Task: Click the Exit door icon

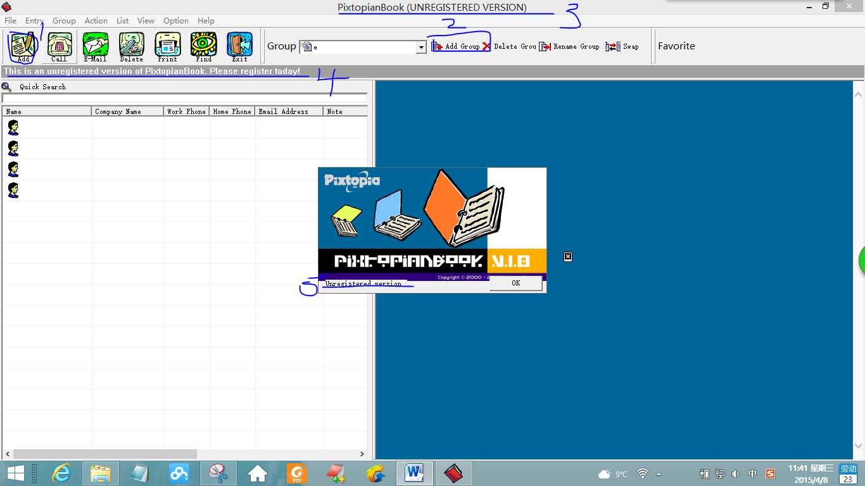Action: tap(240, 47)
